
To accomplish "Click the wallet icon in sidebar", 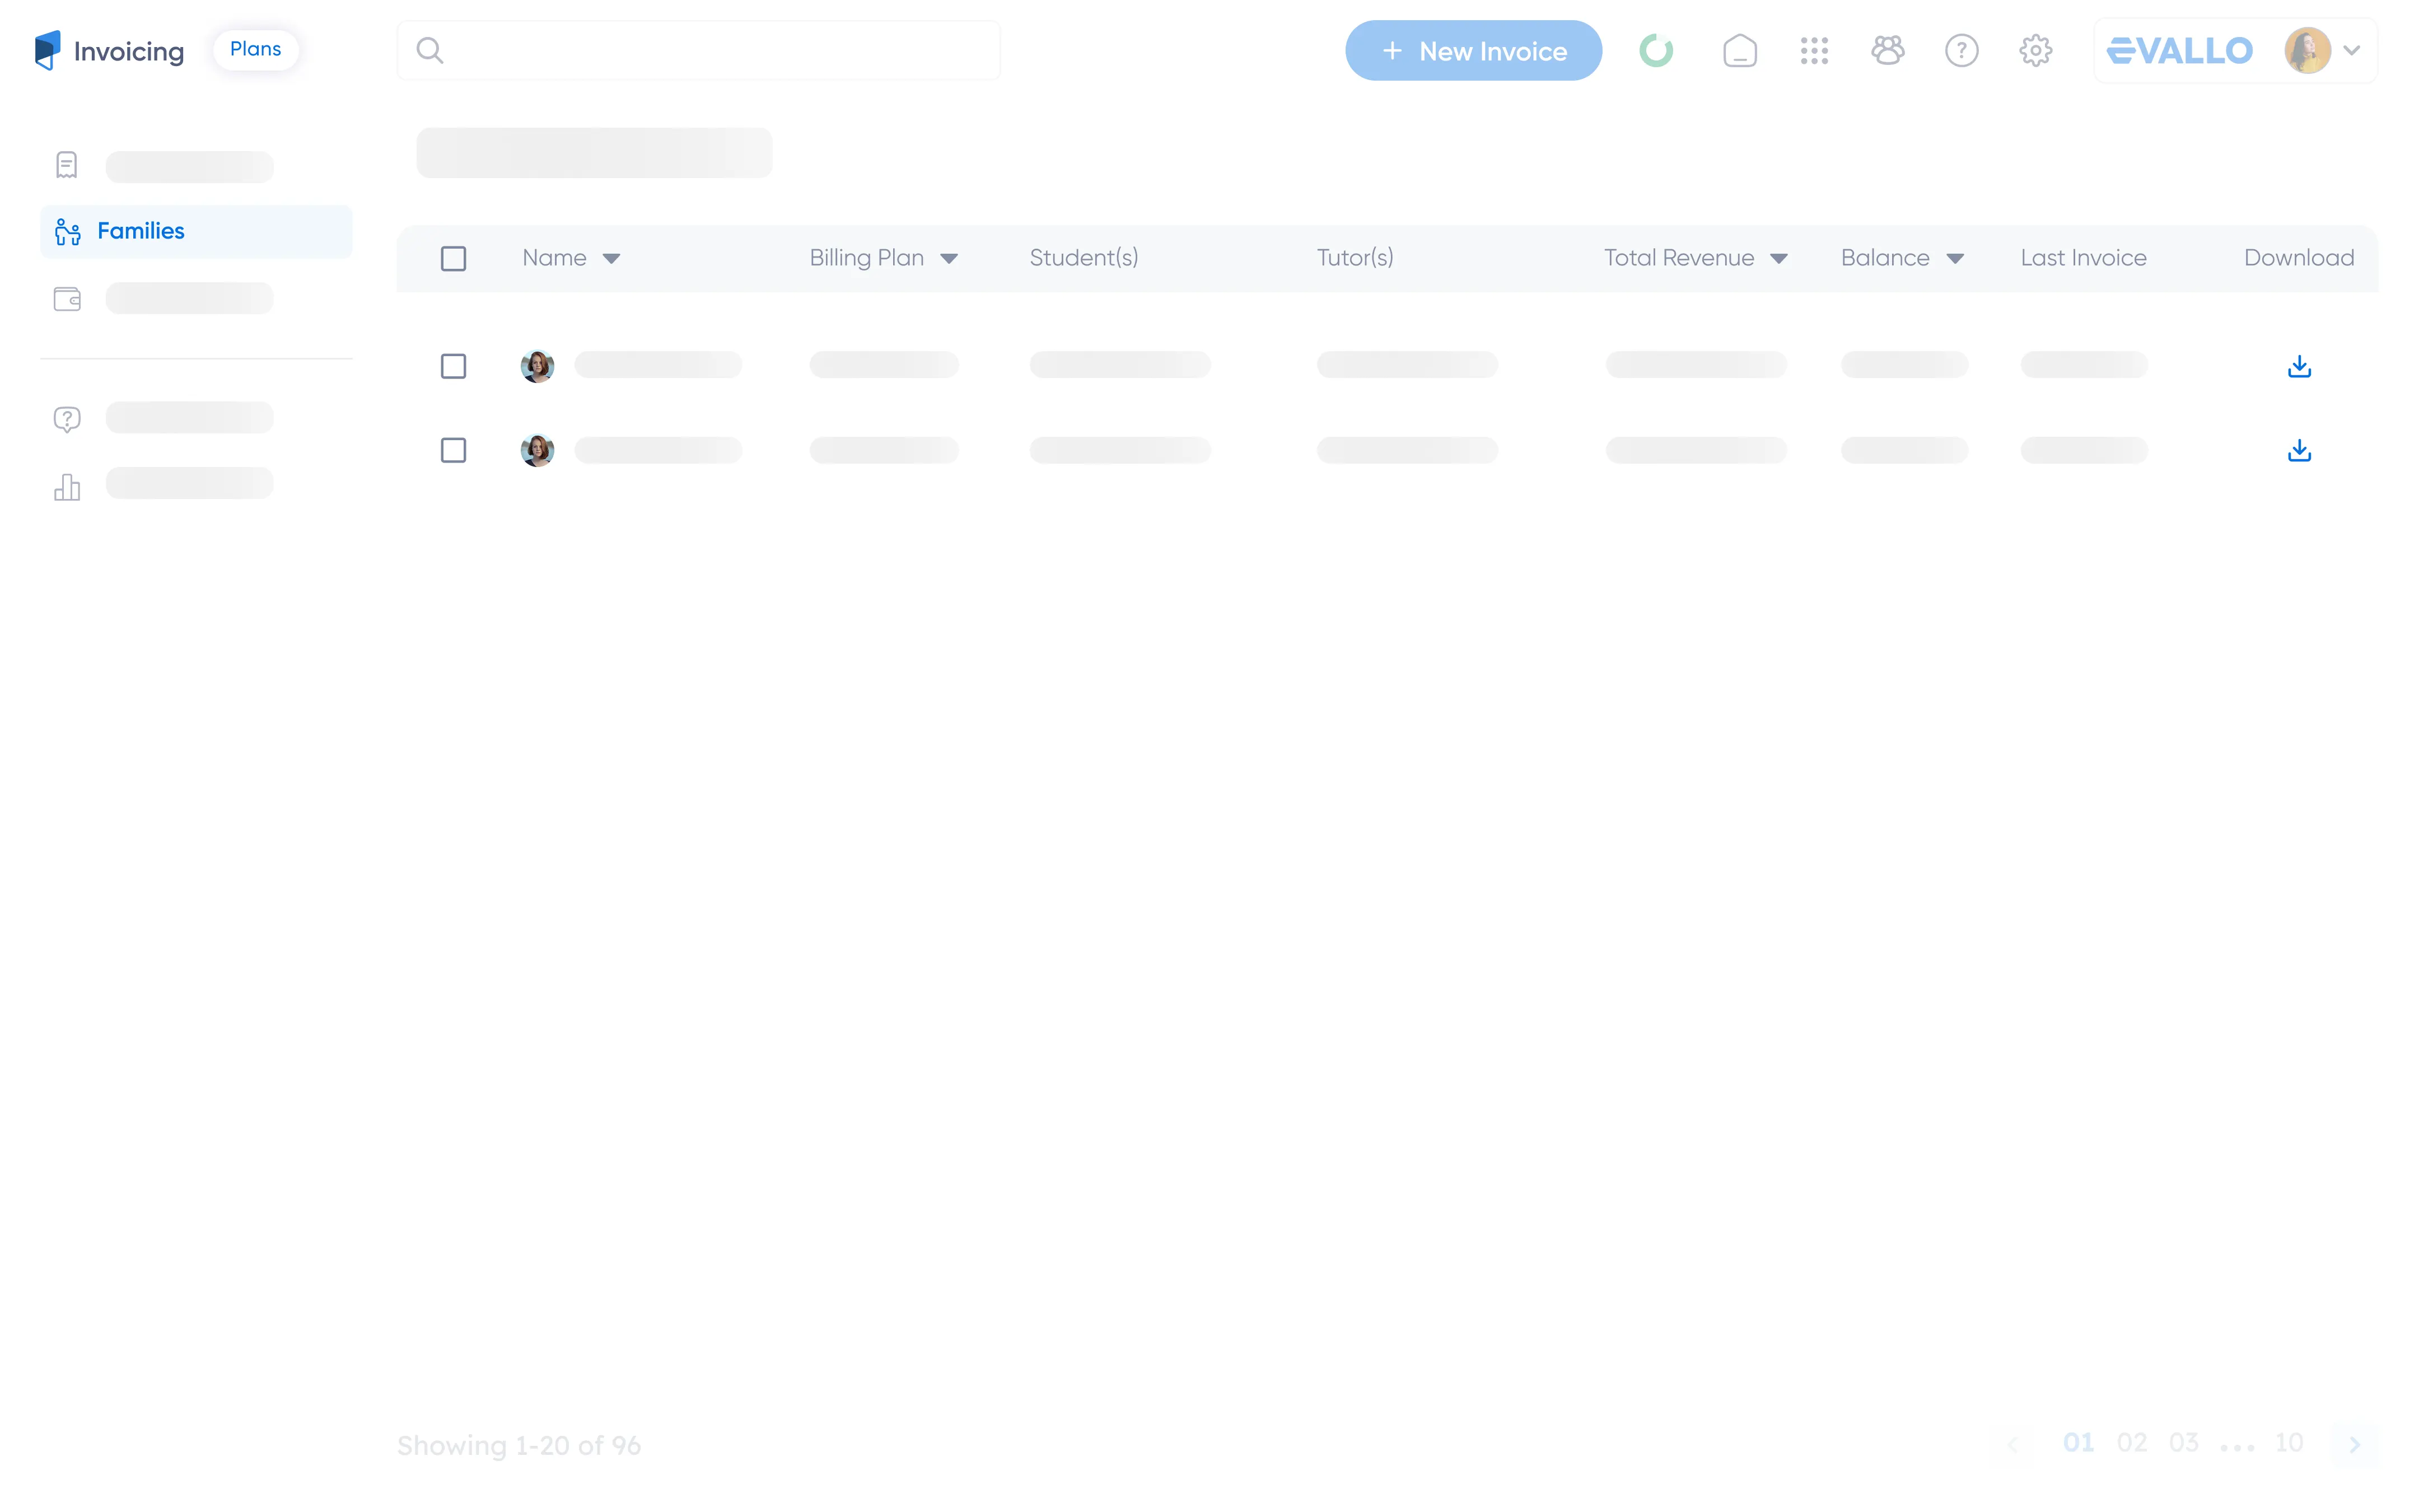I will coord(67,299).
